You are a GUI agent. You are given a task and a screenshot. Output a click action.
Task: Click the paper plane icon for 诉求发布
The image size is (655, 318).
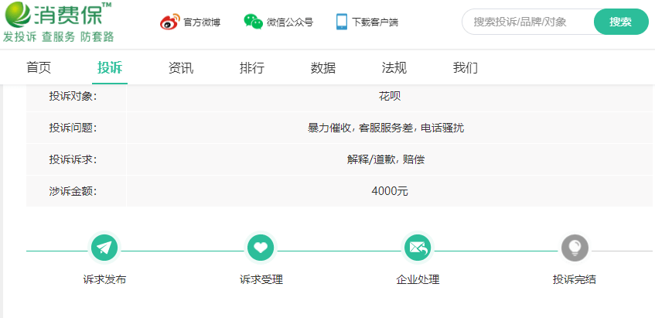(104, 248)
